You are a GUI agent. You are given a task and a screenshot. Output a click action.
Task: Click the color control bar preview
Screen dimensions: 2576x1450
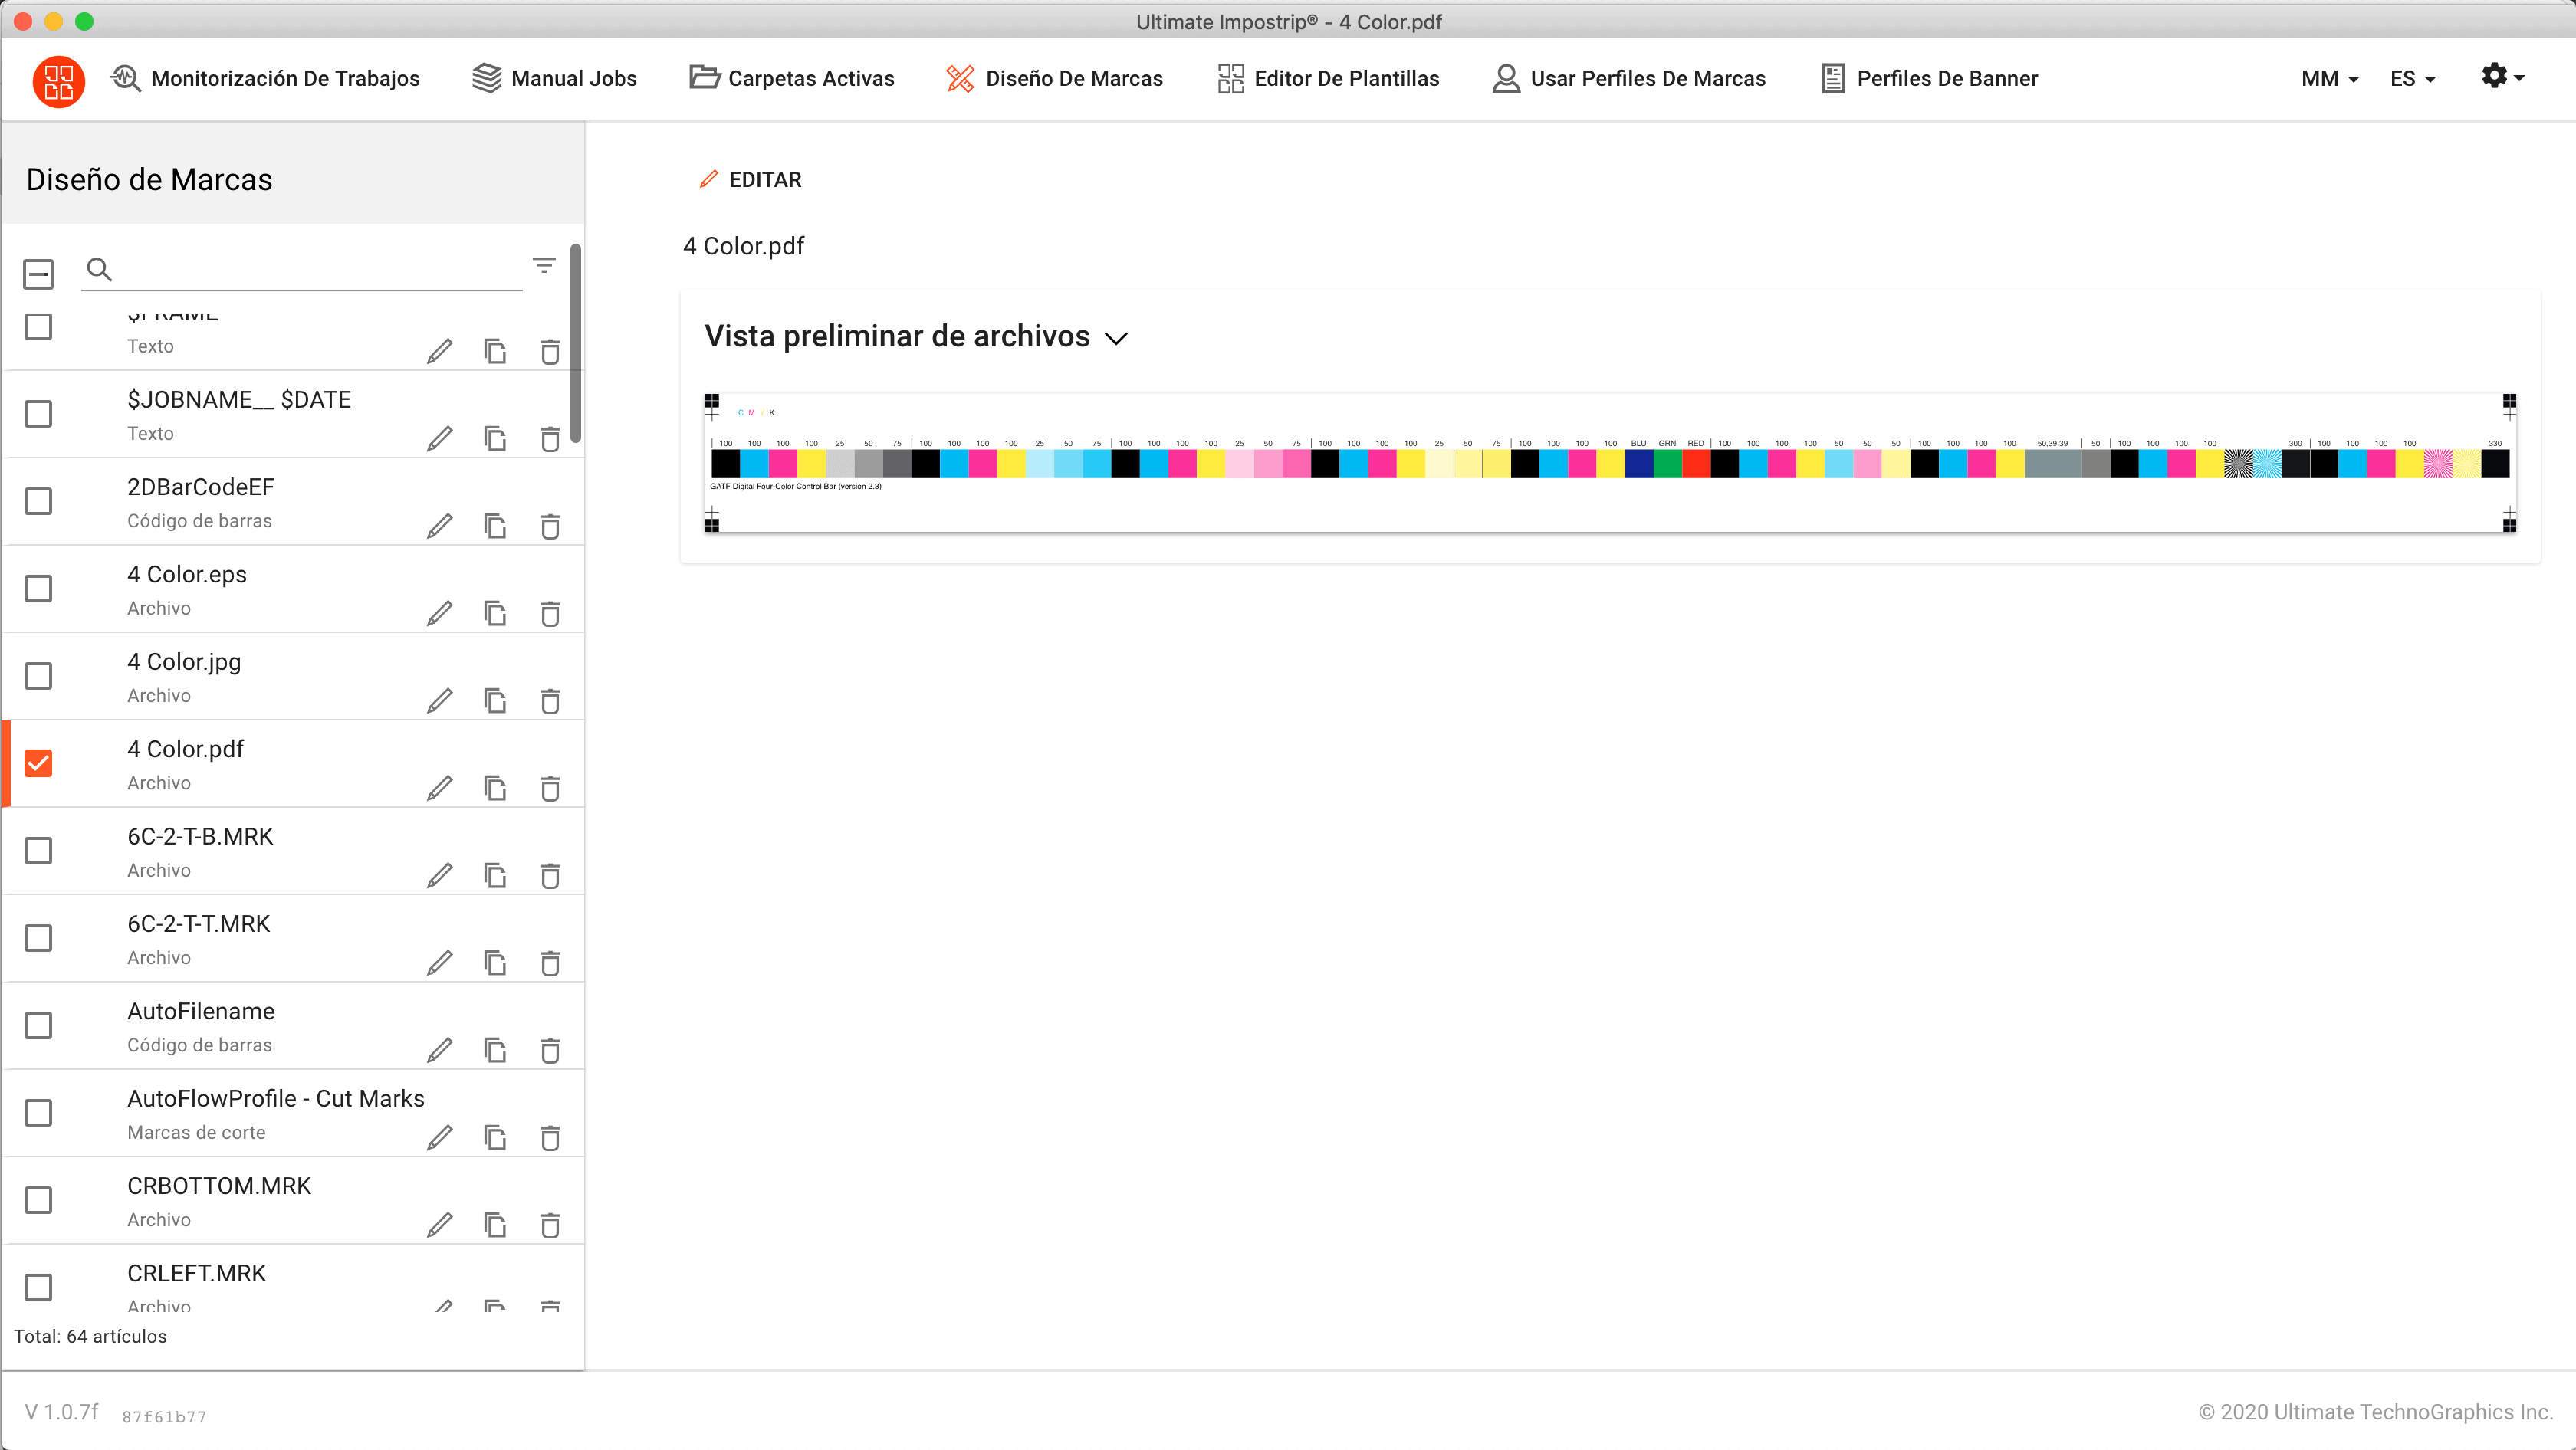(x=1610, y=463)
